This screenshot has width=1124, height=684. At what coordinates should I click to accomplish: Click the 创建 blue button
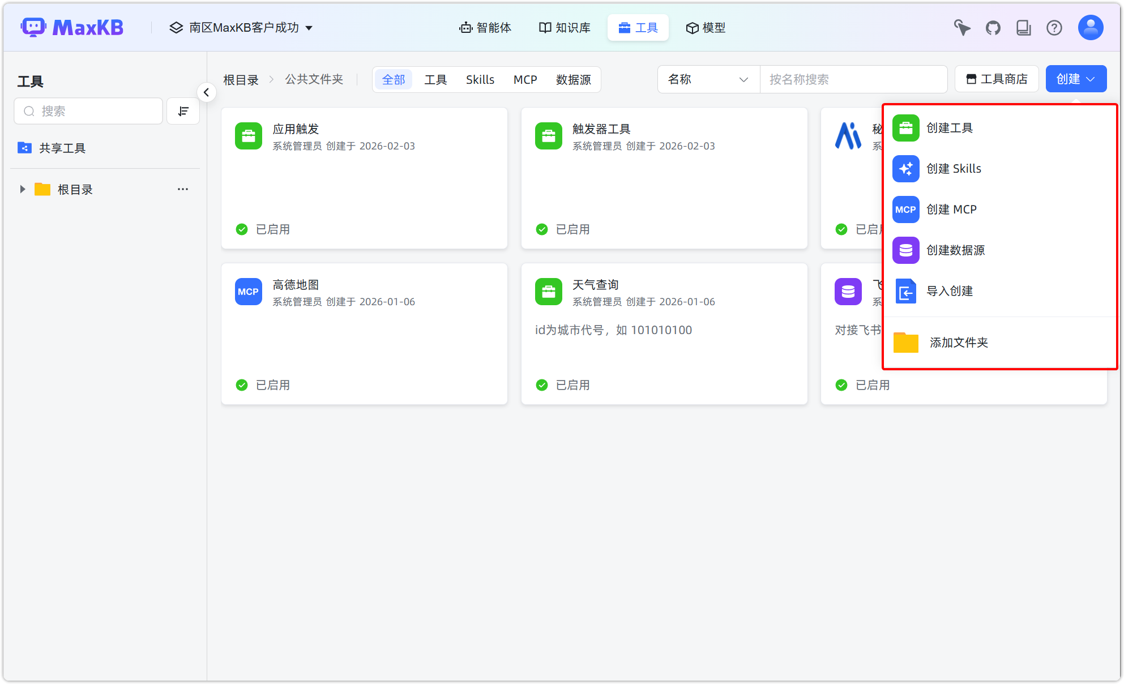pos(1076,79)
